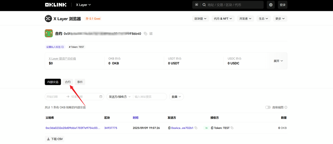The width and height of the screenshot is (333, 144).
Task: Click the receiver Token: TEST label
Action: pyautogui.click(x=222, y=128)
